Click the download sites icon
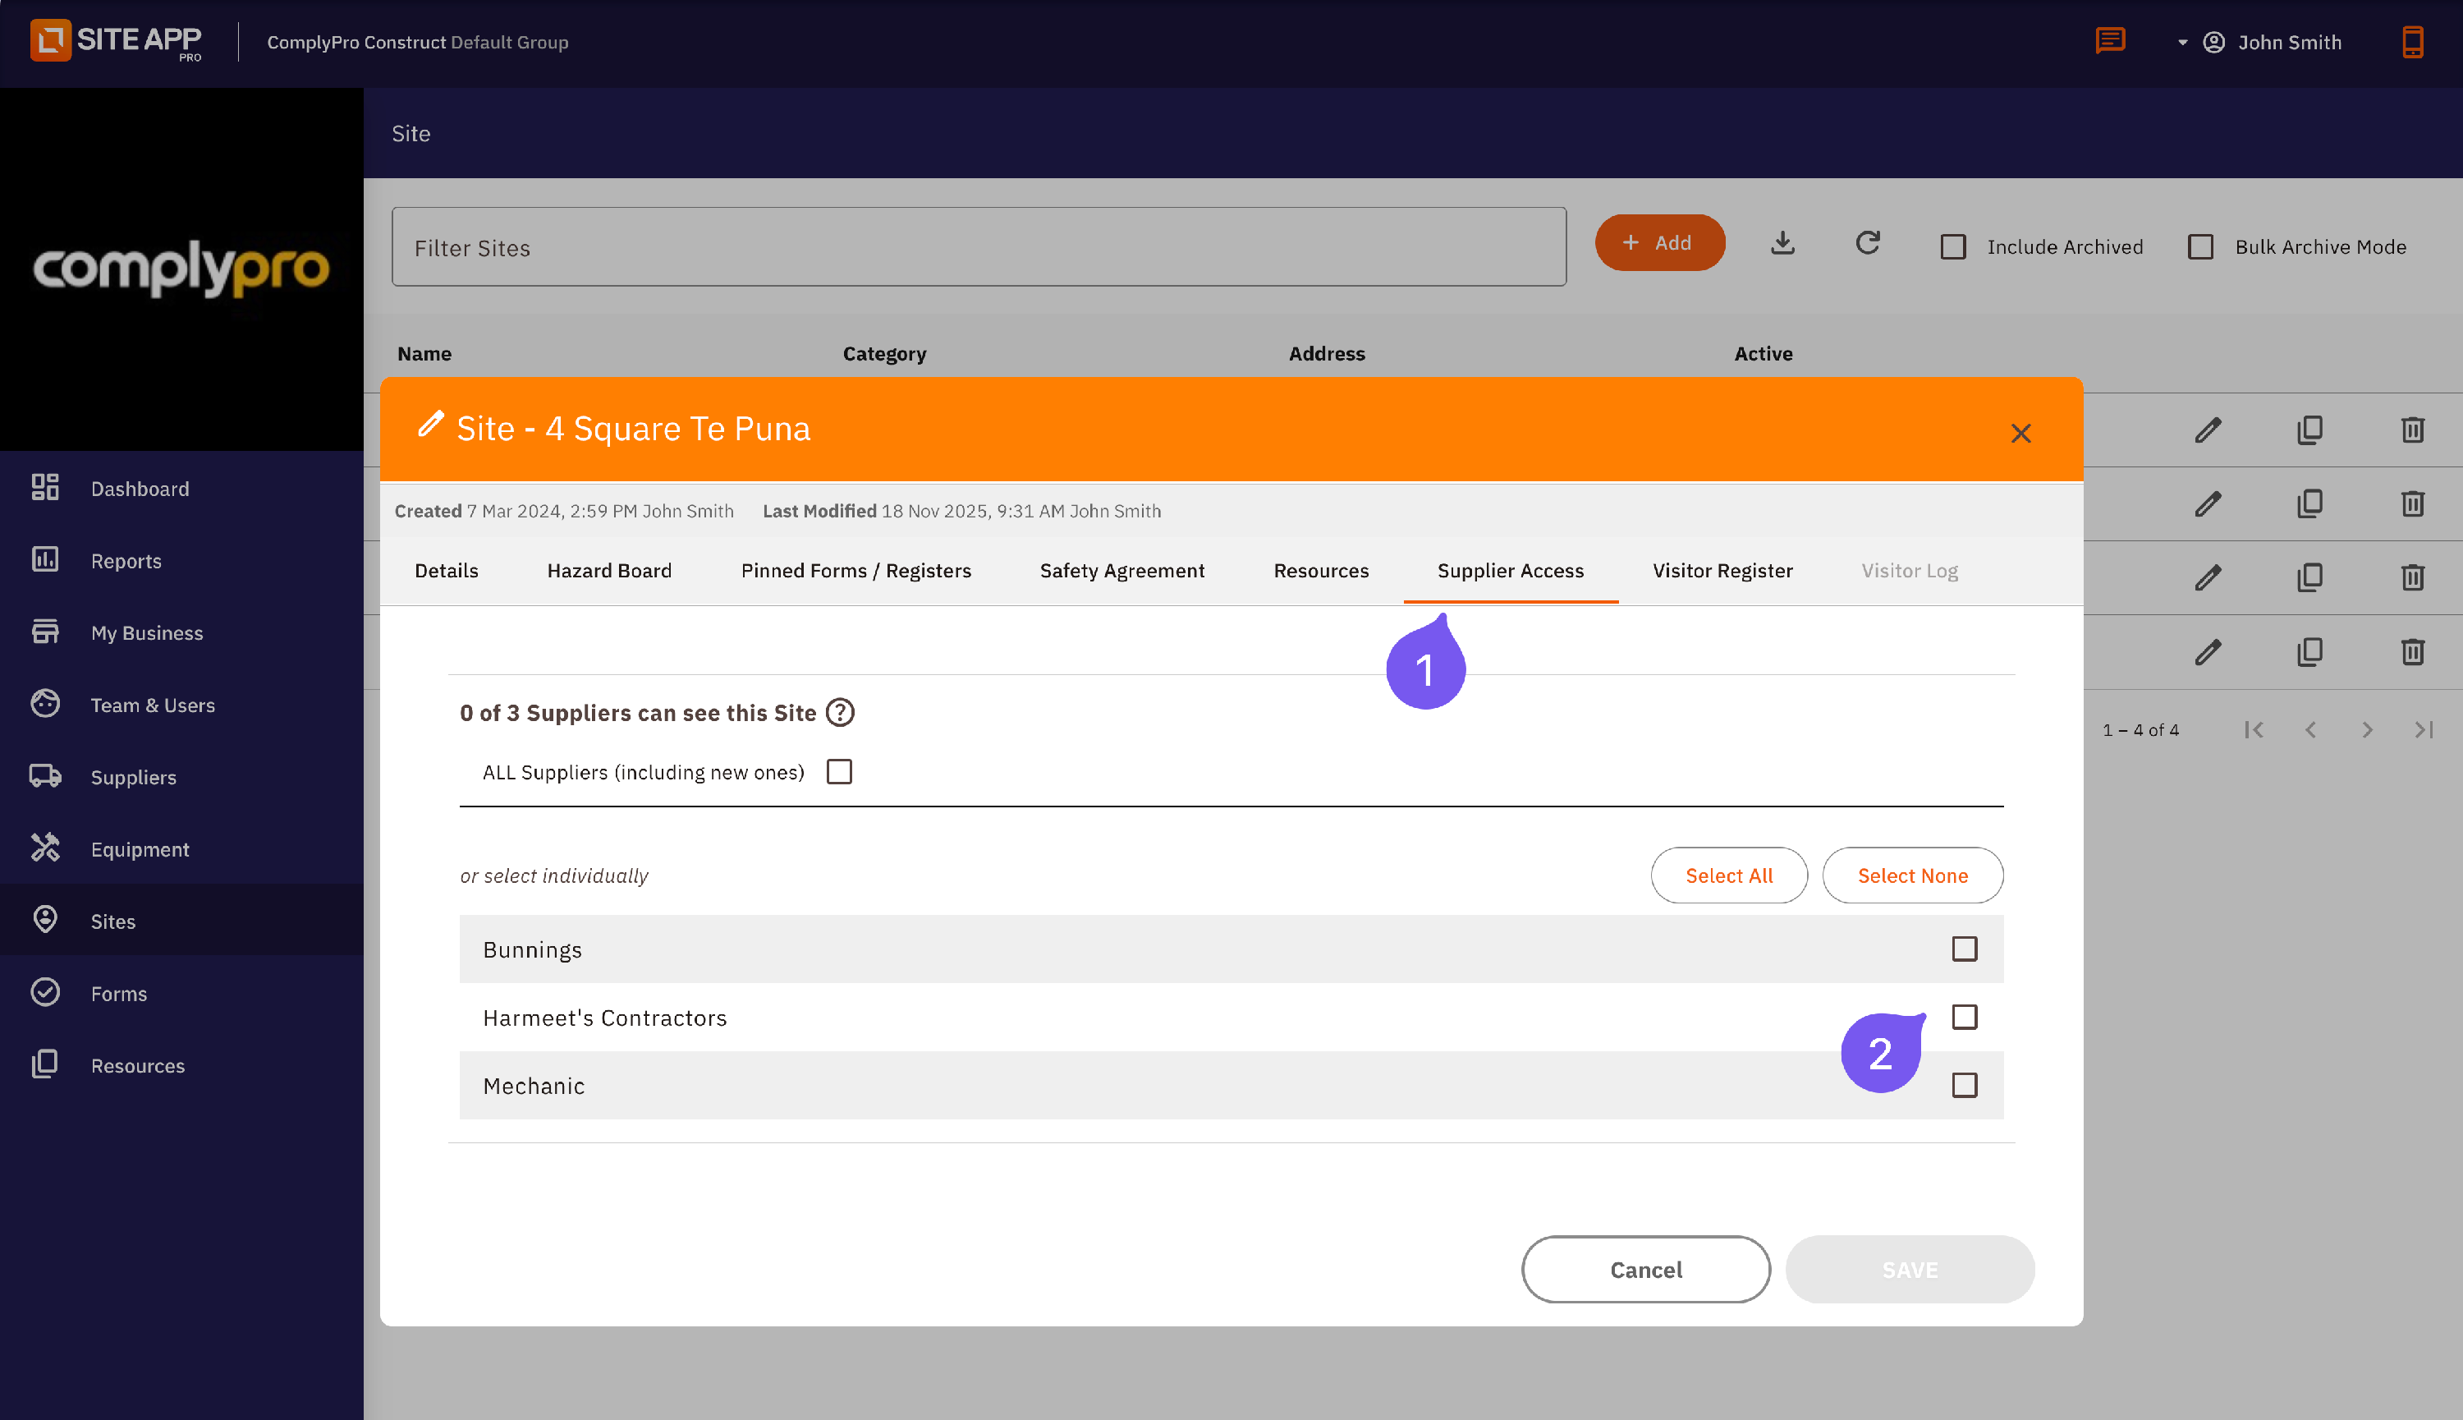The height and width of the screenshot is (1420, 2463). 1782,243
